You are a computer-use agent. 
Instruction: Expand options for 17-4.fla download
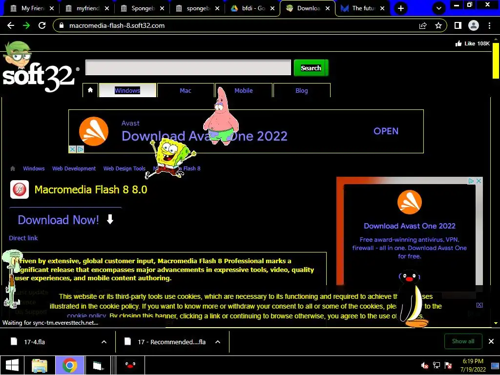click(x=104, y=342)
